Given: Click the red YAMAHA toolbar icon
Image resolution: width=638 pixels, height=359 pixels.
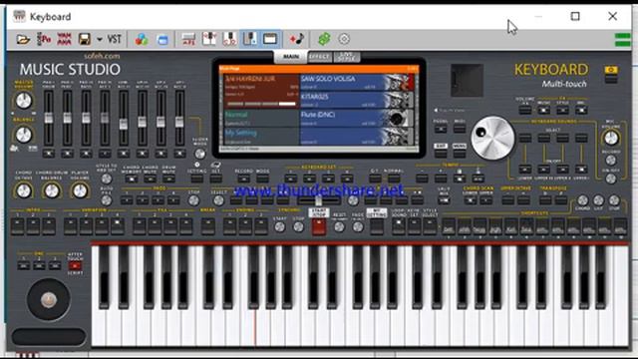Looking at the screenshot, I should click(x=64, y=40).
